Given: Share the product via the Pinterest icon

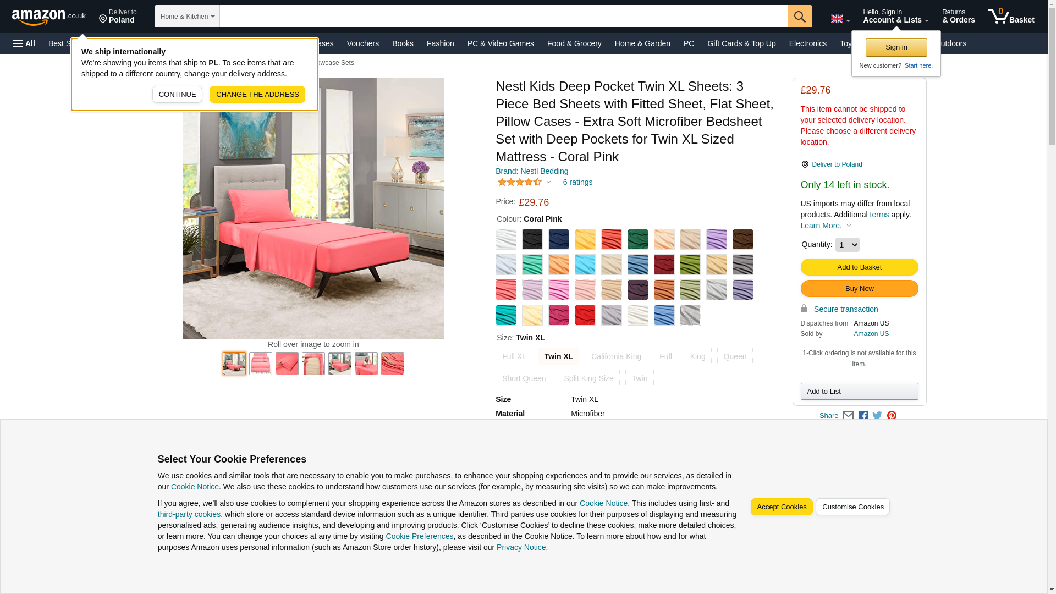Looking at the screenshot, I should [892, 416].
